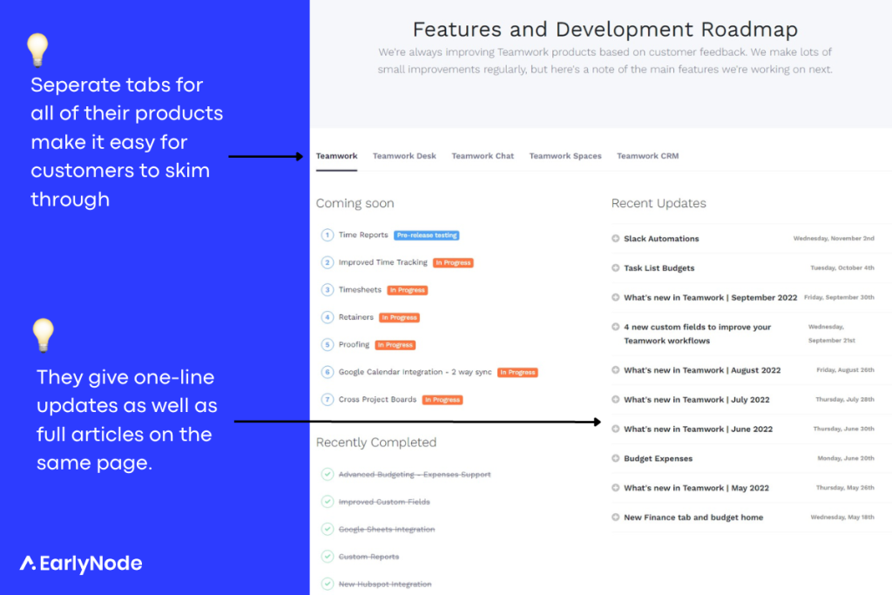Click the Tuesday, October 4th date
The width and height of the screenshot is (892, 595).
pyautogui.click(x=842, y=268)
